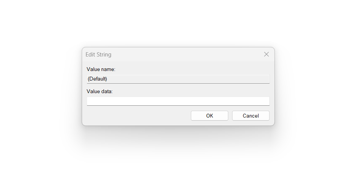Select the greyed-out (Default) name box
This screenshot has height=171, width=339.
pos(178,79)
